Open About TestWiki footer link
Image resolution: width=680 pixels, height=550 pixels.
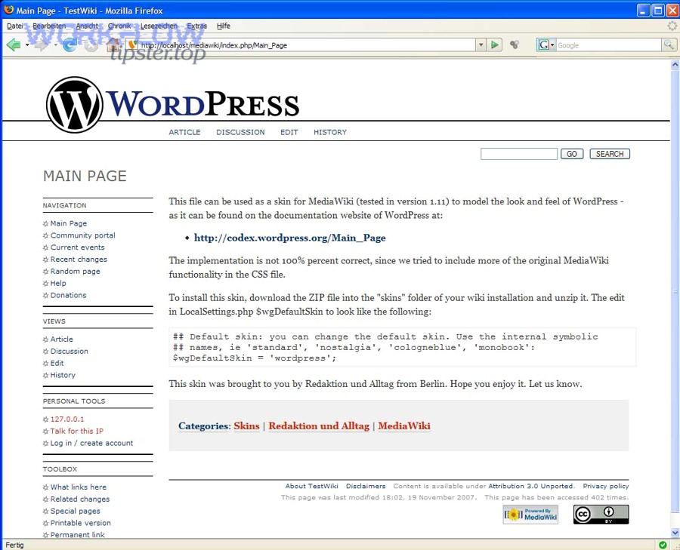tap(311, 486)
